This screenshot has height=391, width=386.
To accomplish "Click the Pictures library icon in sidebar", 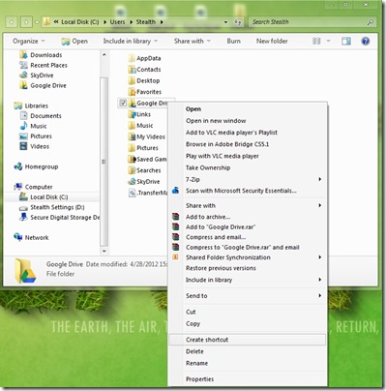I will tap(23, 136).
